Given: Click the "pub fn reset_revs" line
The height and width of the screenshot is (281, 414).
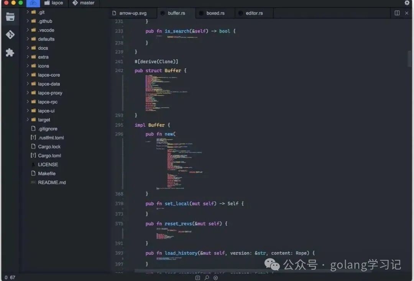Looking at the screenshot, I should point(186,224).
